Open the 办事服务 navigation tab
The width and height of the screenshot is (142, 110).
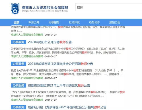54,22
